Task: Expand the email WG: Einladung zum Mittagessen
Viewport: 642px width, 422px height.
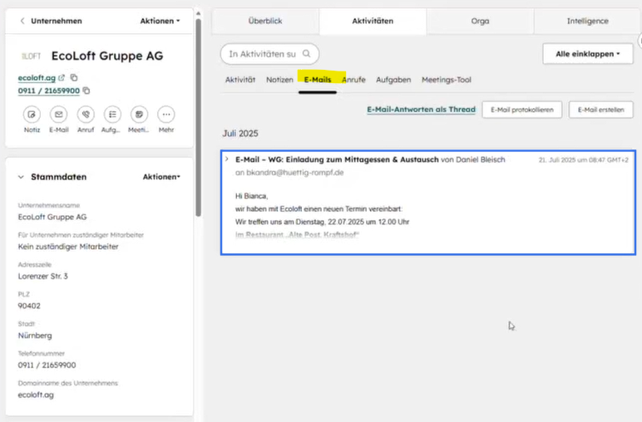Action: pyautogui.click(x=227, y=159)
